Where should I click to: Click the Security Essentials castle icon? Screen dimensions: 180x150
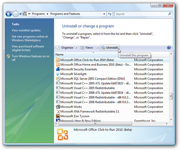(58, 69)
